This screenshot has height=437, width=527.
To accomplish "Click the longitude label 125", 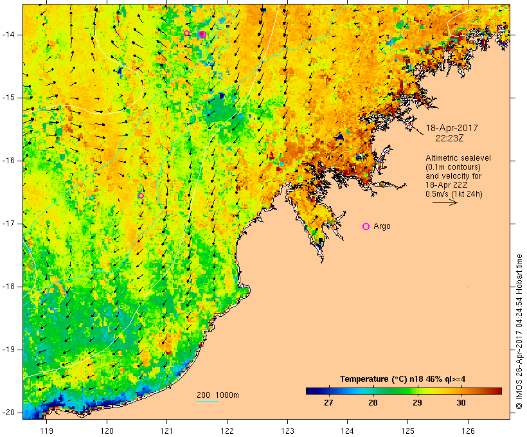I will (x=407, y=431).
